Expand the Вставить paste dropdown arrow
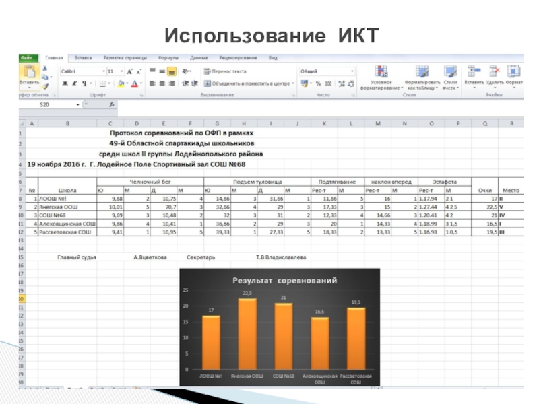This screenshot has width=539, height=404. click(29, 88)
